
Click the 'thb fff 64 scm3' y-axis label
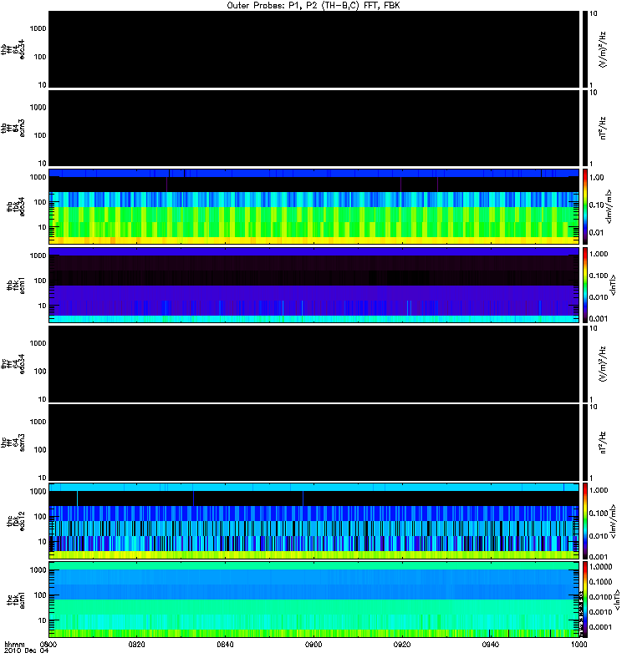13,129
